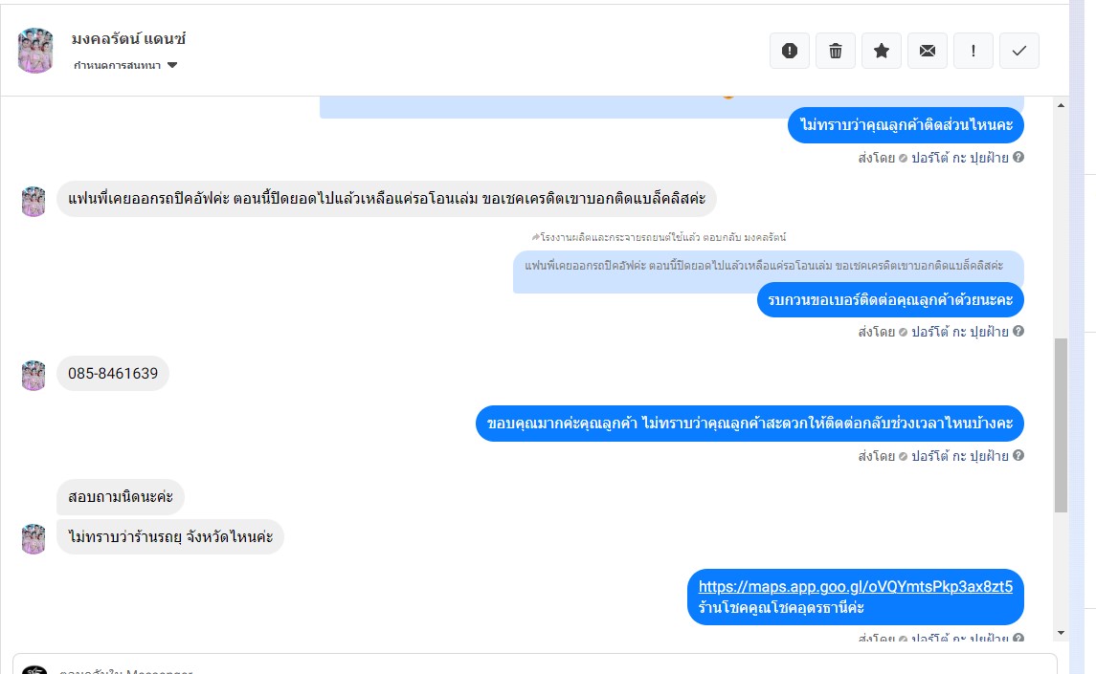Click contact name มงคลรัตน์ แดนซ์ in header
Viewport: 1096px width, 674px height.
pyautogui.click(x=128, y=39)
